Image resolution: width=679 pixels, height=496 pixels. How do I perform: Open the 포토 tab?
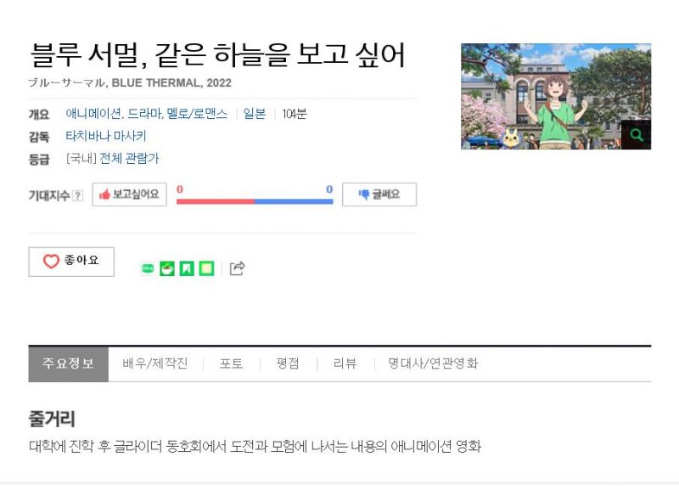tap(231, 364)
